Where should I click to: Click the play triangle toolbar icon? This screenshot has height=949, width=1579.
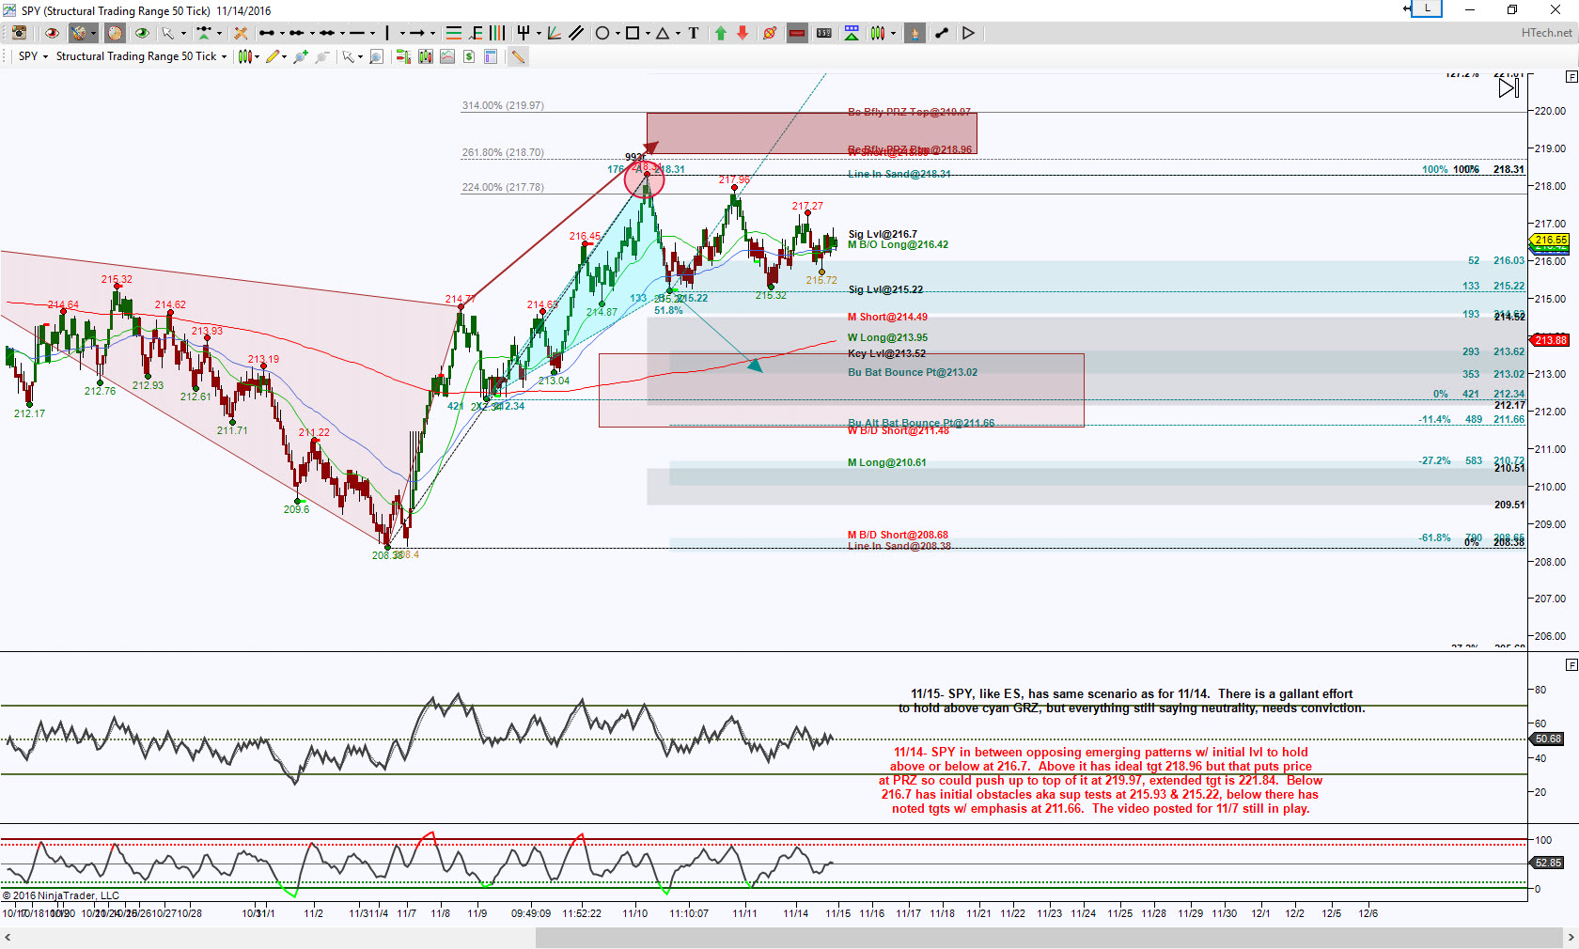click(x=968, y=33)
